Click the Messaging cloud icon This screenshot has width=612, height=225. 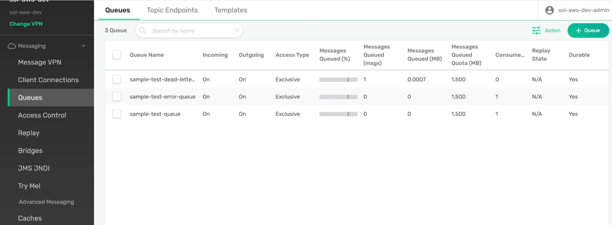pyautogui.click(x=12, y=46)
